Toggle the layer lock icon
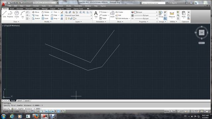Viewport: 212px width, 119px height. point(71,19)
